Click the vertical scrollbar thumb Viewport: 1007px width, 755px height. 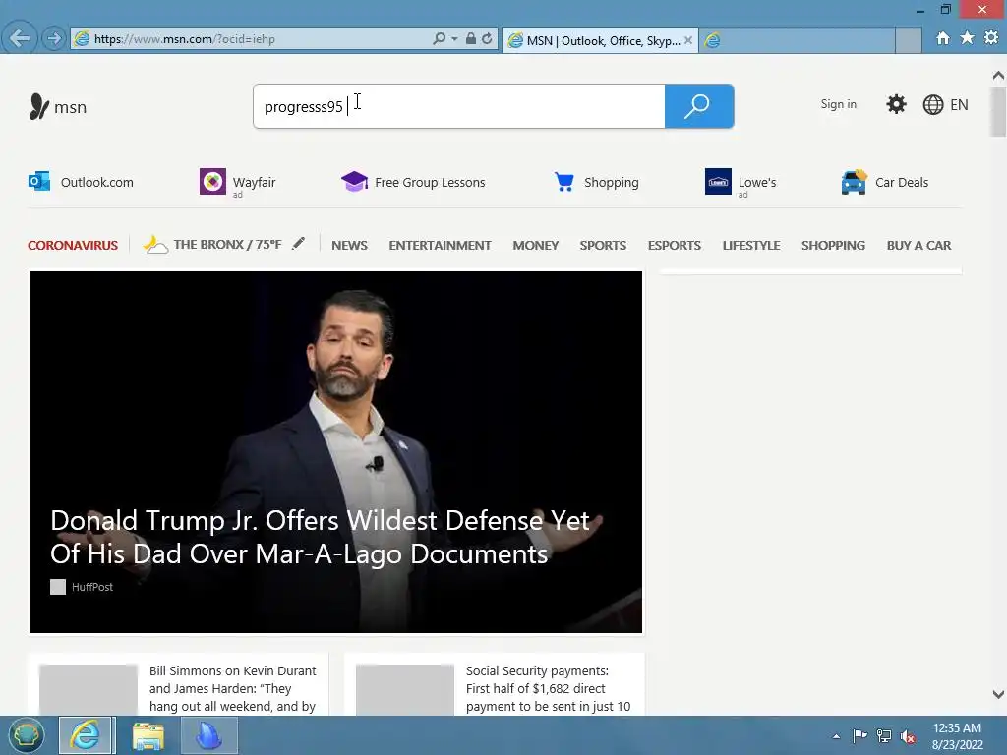tap(998, 112)
